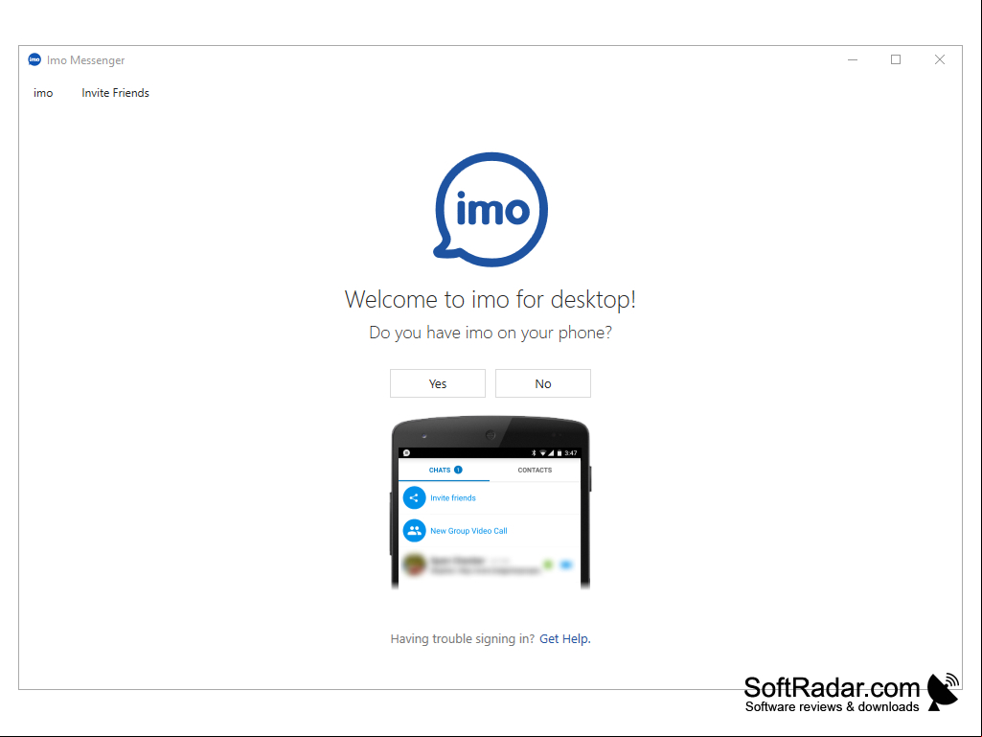This screenshot has height=737, width=982.
Task: Click the No button
Action: pos(543,383)
